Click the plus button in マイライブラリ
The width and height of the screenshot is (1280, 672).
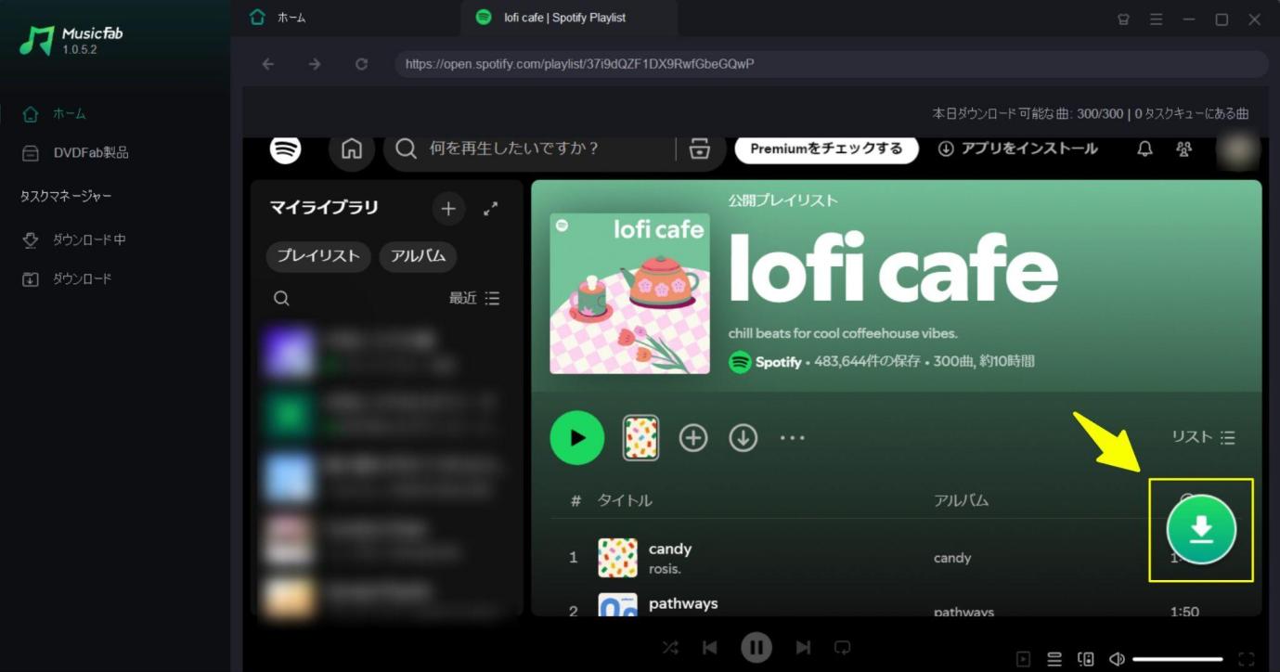(x=448, y=209)
